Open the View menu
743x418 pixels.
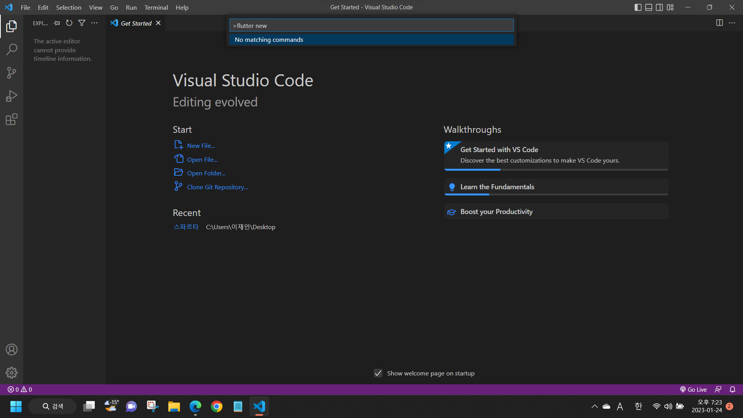coord(96,7)
